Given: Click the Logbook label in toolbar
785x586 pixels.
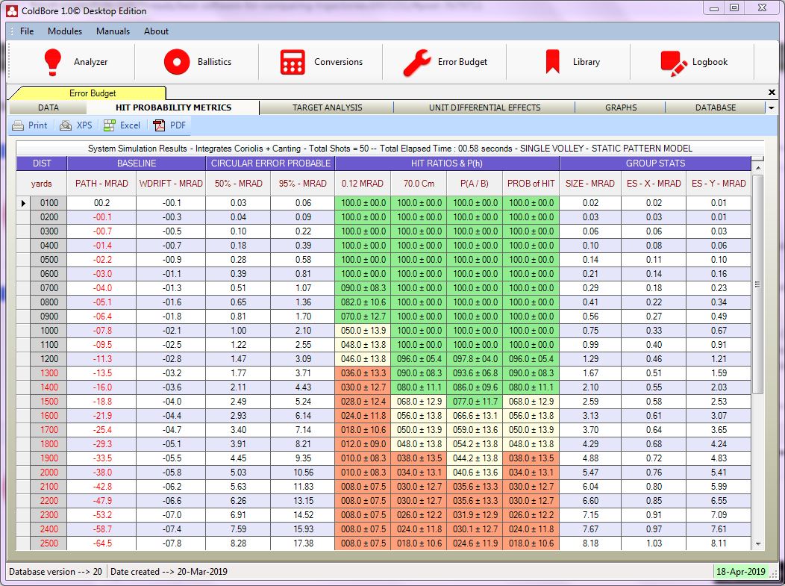Looking at the screenshot, I should (x=710, y=62).
